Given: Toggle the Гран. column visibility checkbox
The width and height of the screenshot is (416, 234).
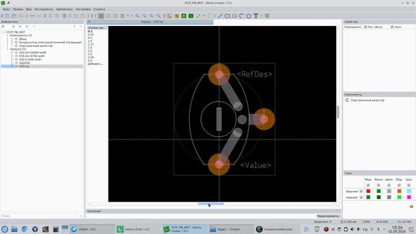Looking at the screenshot, I should (x=409, y=185).
